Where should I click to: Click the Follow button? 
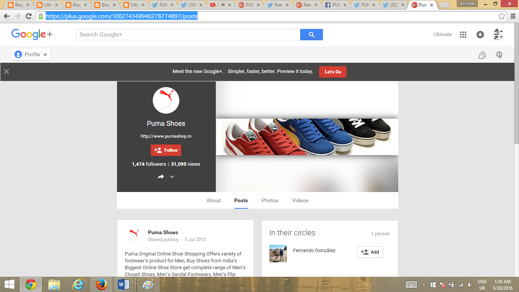pos(166,150)
